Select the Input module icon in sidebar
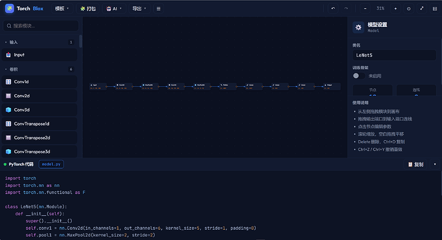This screenshot has height=240, width=442. (8, 55)
